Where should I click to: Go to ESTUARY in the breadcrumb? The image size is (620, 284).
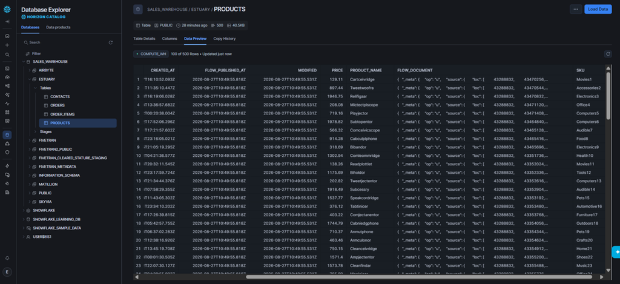[200, 9]
